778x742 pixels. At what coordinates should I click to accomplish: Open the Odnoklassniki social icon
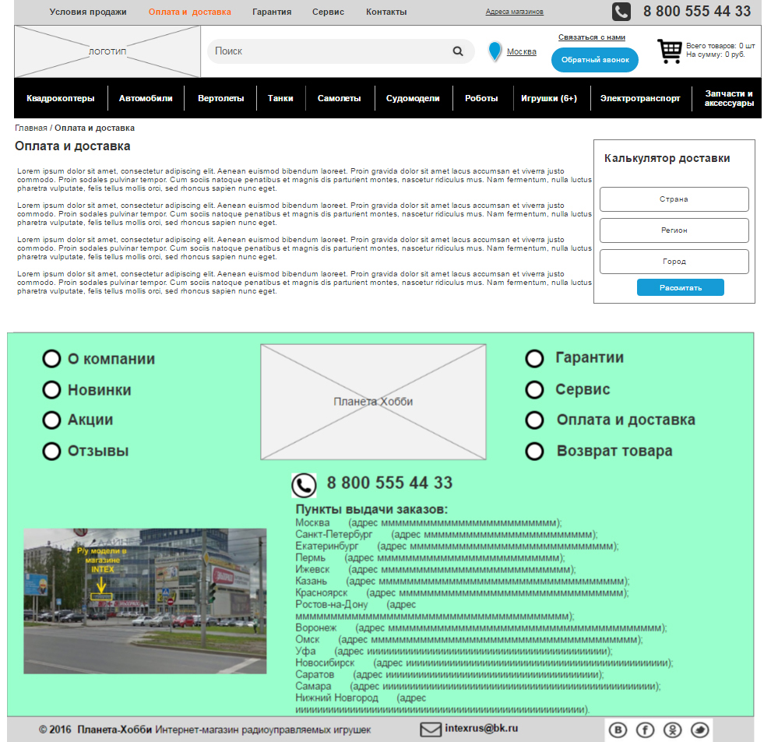click(672, 730)
